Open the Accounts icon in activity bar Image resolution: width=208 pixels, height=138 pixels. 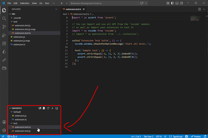coord(4,122)
